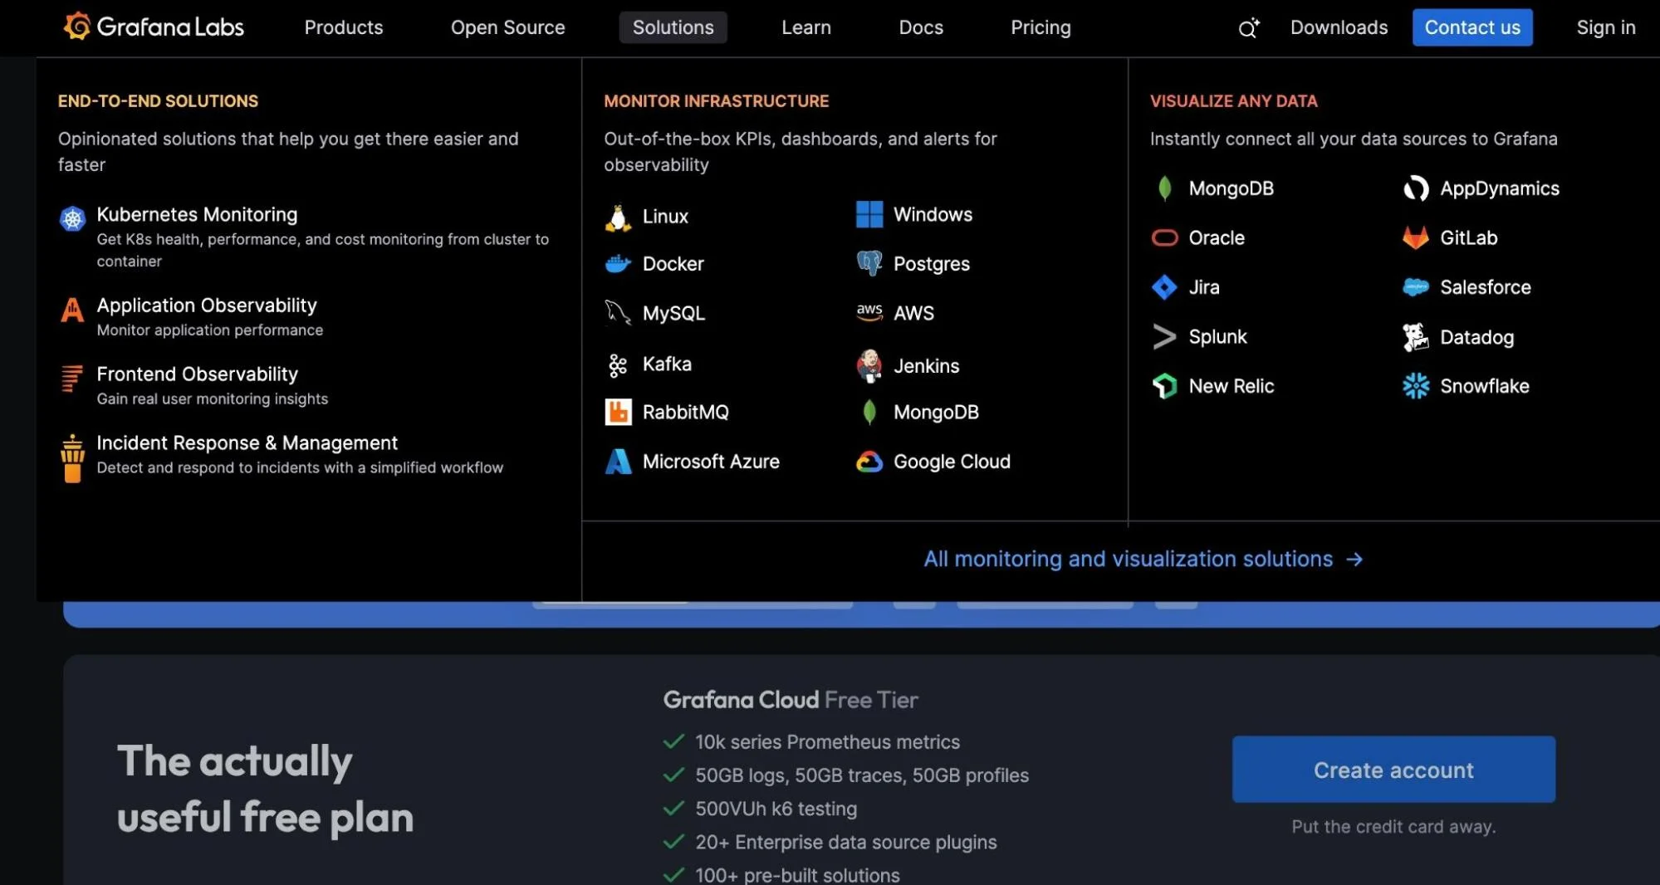Open Kubernetes Monitoring solution link
1660x885 pixels.
(197, 214)
